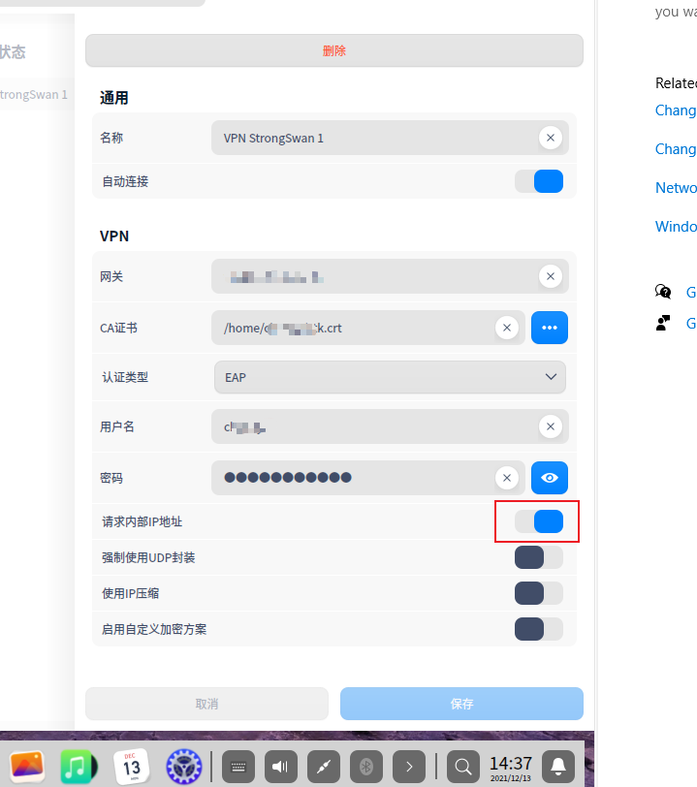Viewport: 697px width, 787px height.
Task: Enable custom cipher proposal (启用自定义加密方案)
Action: point(539,629)
